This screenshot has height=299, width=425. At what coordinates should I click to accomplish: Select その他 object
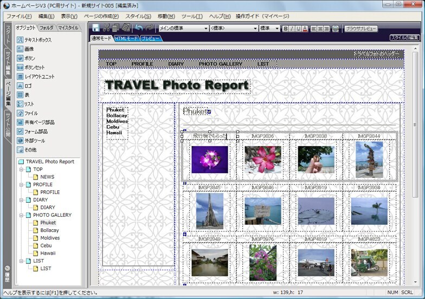(20, 150)
